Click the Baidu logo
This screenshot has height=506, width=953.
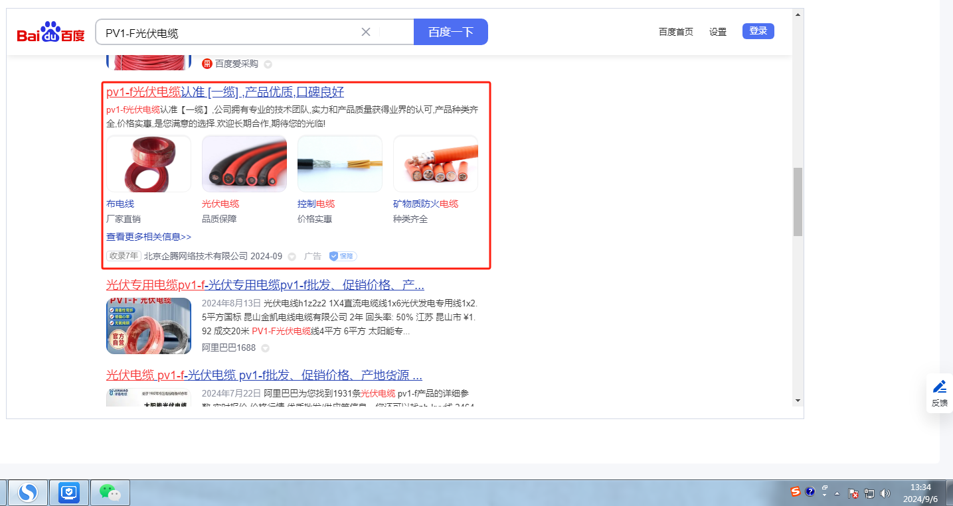point(51,32)
